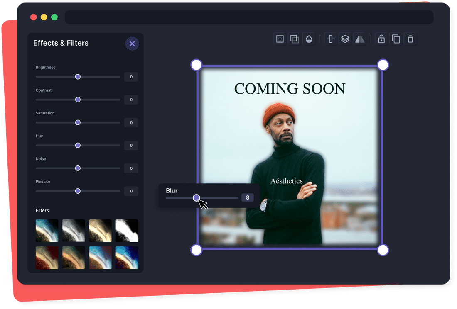
Task: Open the droplet color effects icon
Action: (310, 39)
